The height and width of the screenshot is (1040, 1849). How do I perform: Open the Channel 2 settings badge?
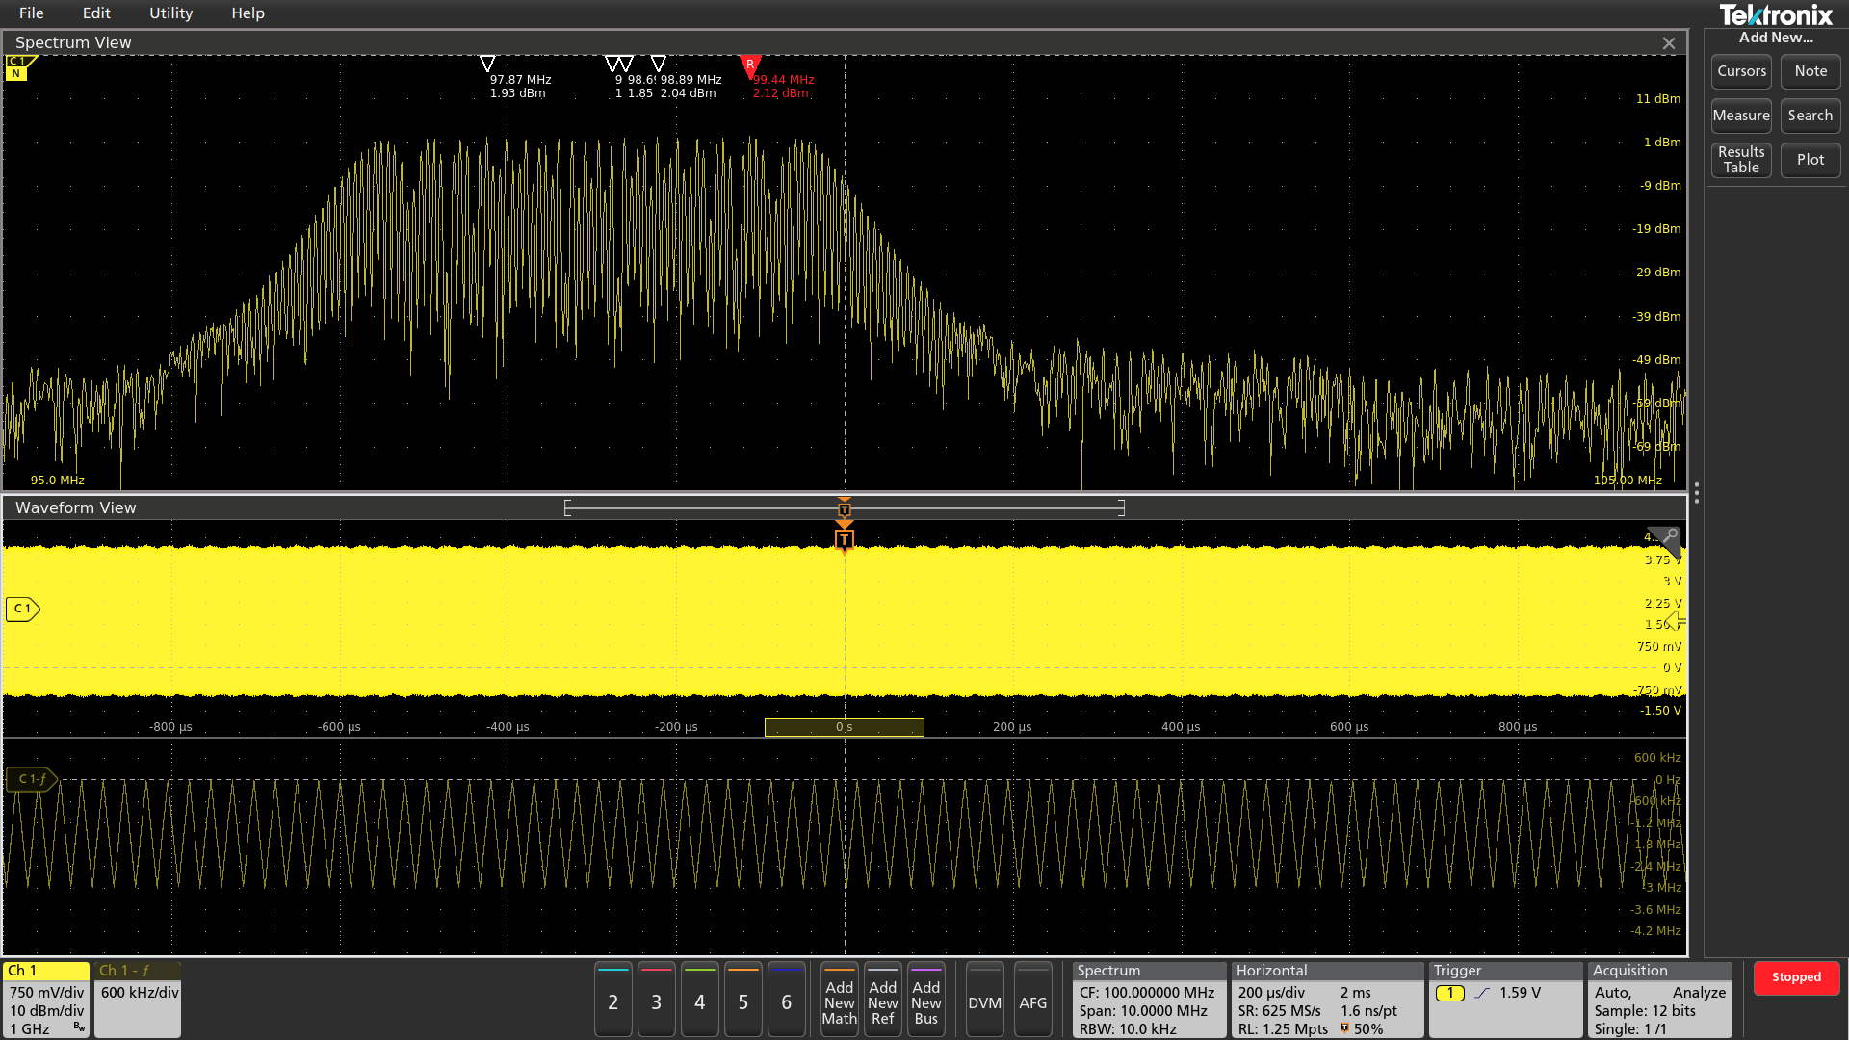click(x=613, y=1001)
